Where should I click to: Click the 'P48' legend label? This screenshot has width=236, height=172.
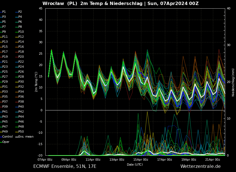pyautogui.click(x=21, y=127)
